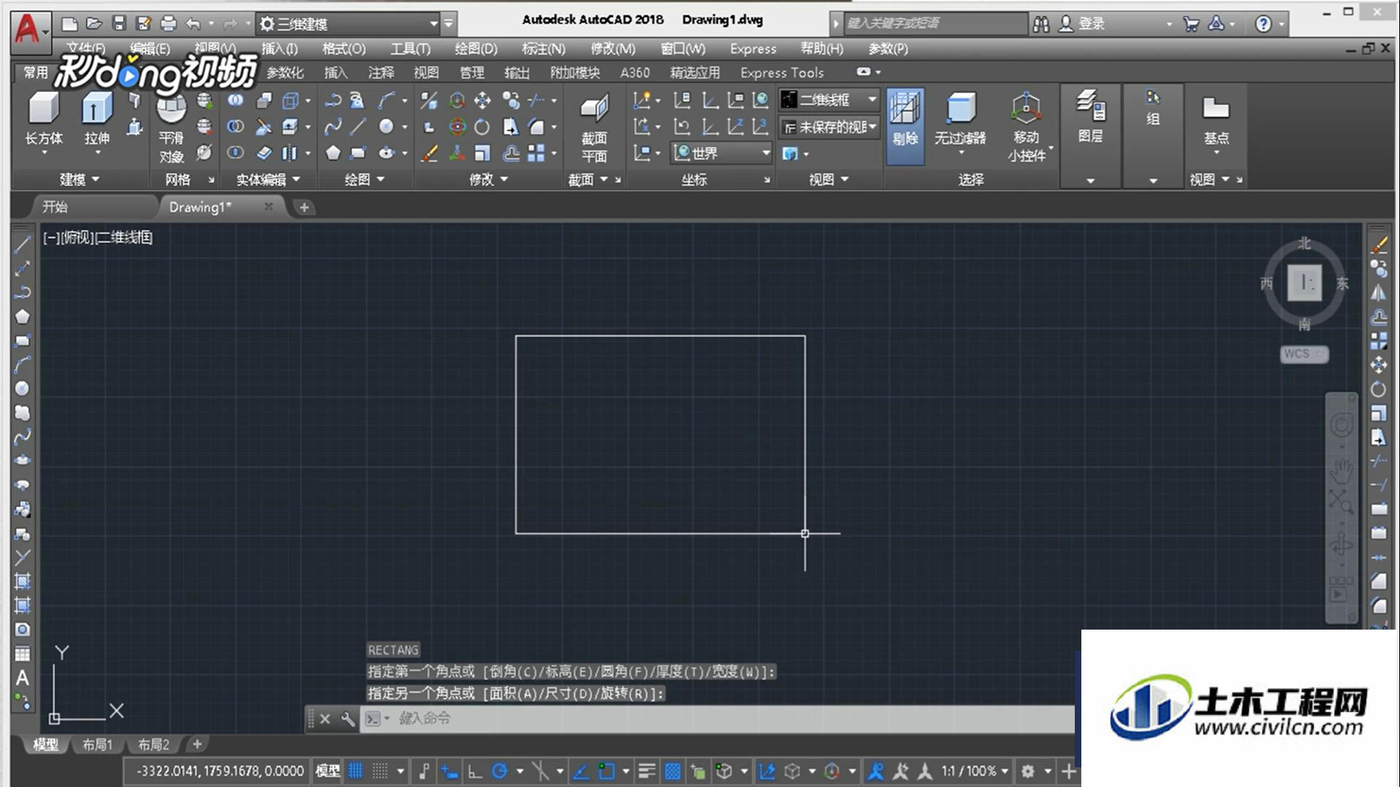The image size is (1400, 787).
Task: Click the Save icon in quick access toolbar
Action: pyautogui.click(x=119, y=23)
